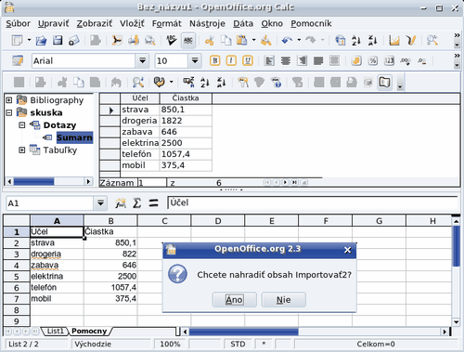Click the Center Horizontally icon
The image size is (464, 352).
point(286,60)
